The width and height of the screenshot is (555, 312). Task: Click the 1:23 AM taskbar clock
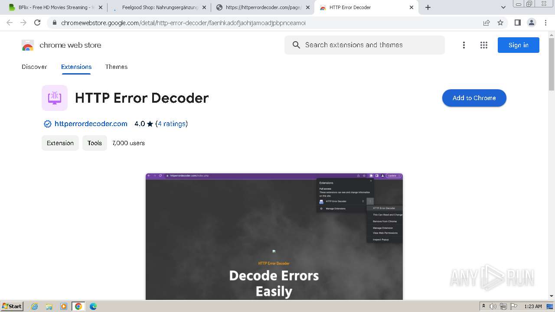(x=533, y=306)
